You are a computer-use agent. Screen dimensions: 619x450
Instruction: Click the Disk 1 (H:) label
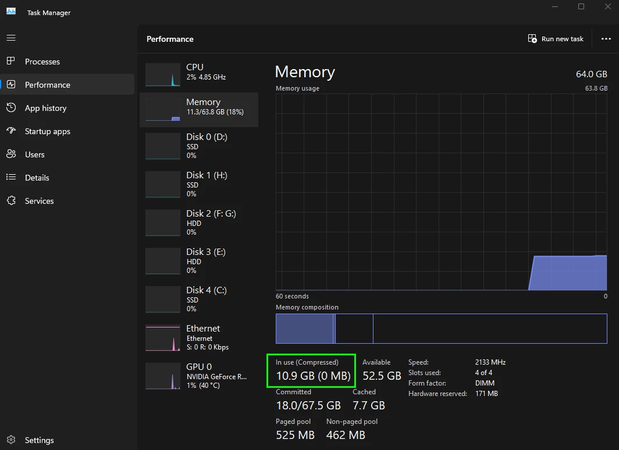pyautogui.click(x=207, y=175)
